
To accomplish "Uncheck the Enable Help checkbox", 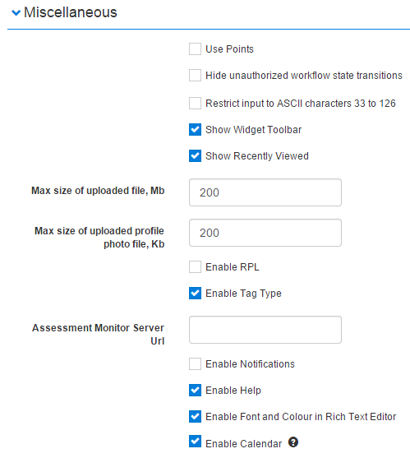I will pos(195,391).
